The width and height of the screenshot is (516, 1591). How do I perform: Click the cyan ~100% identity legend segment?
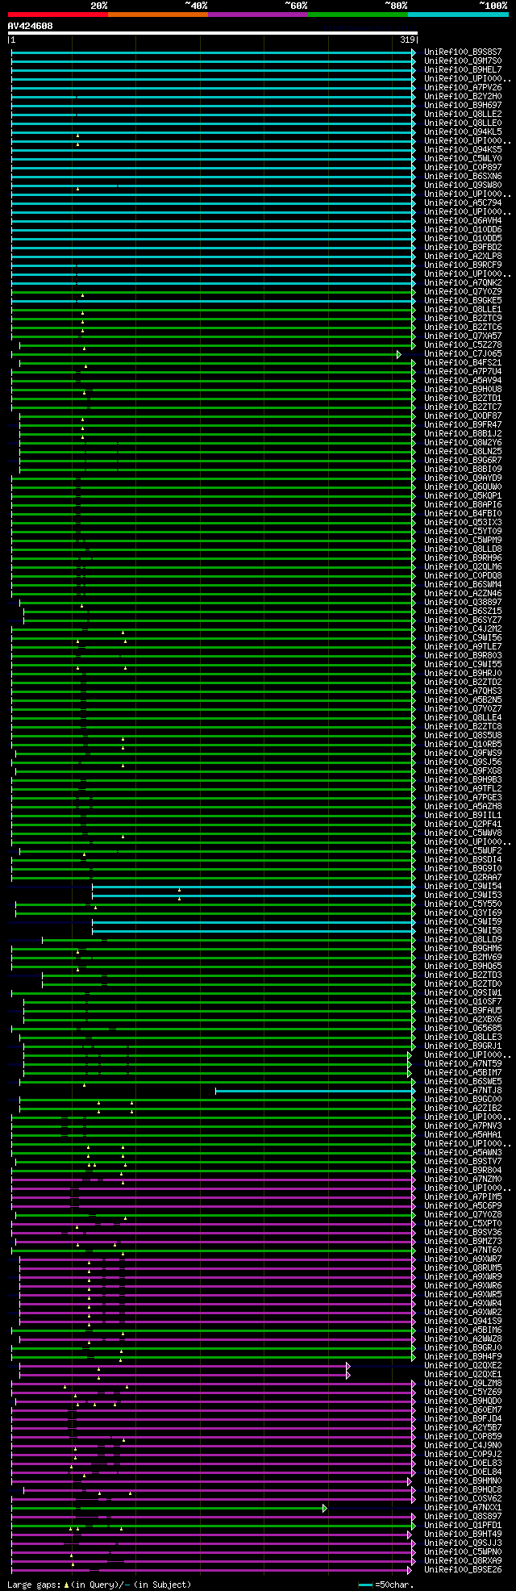tap(458, 15)
